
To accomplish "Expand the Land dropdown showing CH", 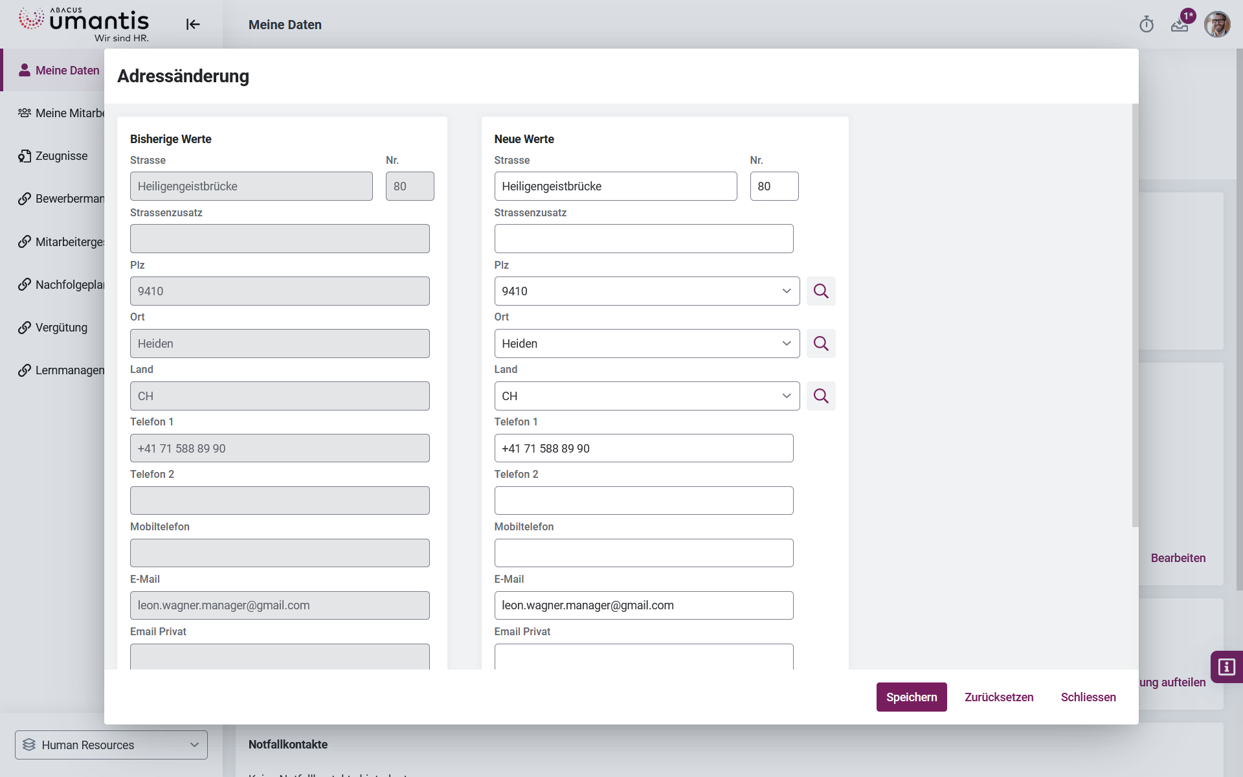I will pyautogui.click(x=786, y=396).
